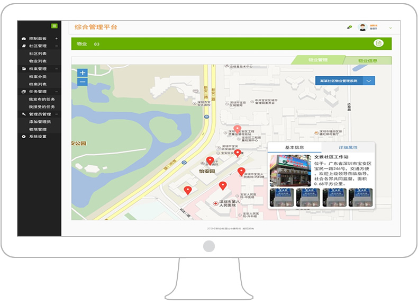Open 档案分类 in sidebar
Screen dimensions: 418x304
click(x=38, y=77)
